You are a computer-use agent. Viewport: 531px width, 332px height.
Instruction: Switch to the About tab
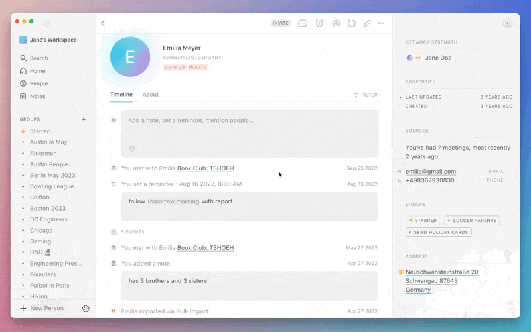coord(151,95)
